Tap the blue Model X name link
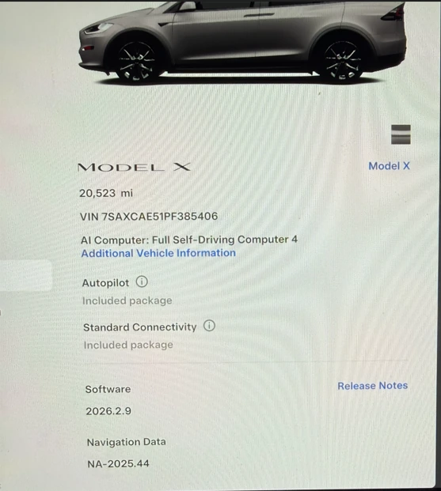This screenshot has width=441, height=491. point(389,166)
